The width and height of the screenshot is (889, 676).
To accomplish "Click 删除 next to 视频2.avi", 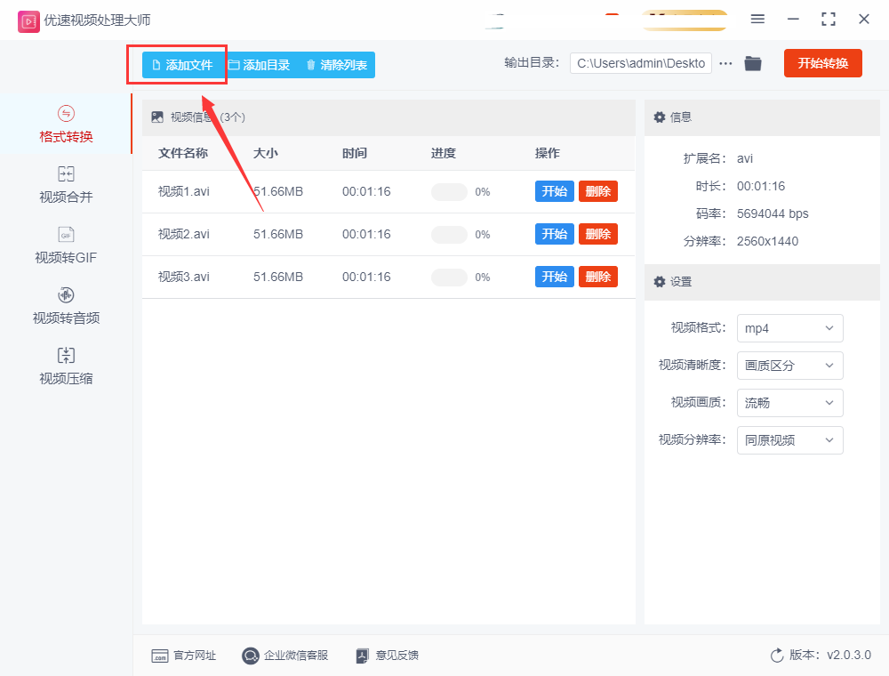I will pos(597,233).
